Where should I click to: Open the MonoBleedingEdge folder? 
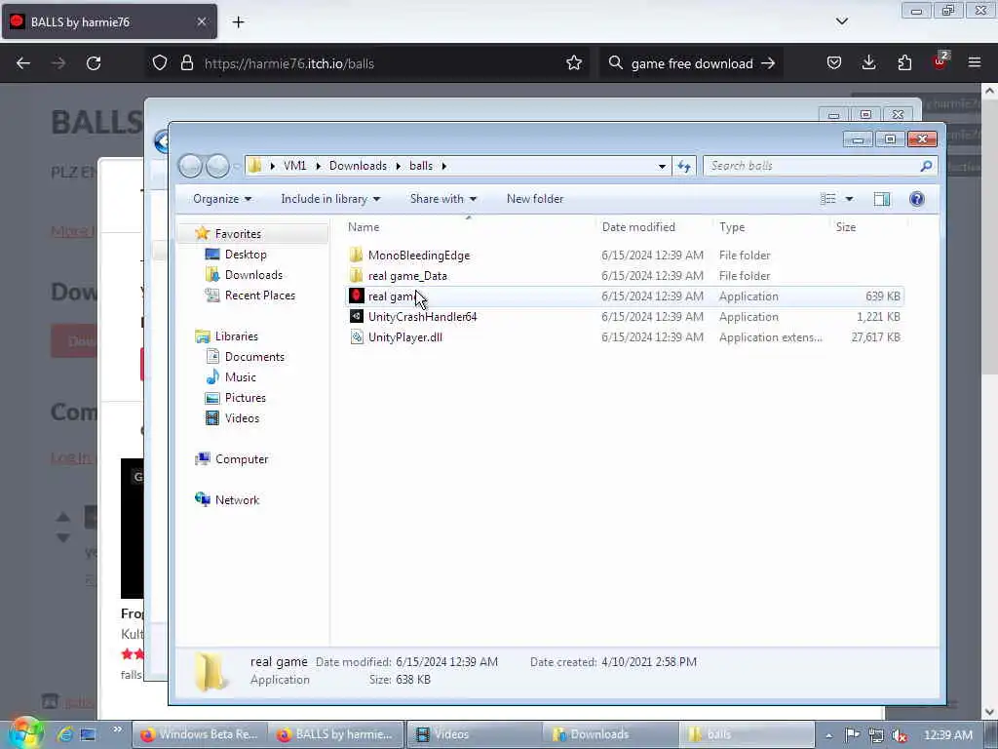418,256
